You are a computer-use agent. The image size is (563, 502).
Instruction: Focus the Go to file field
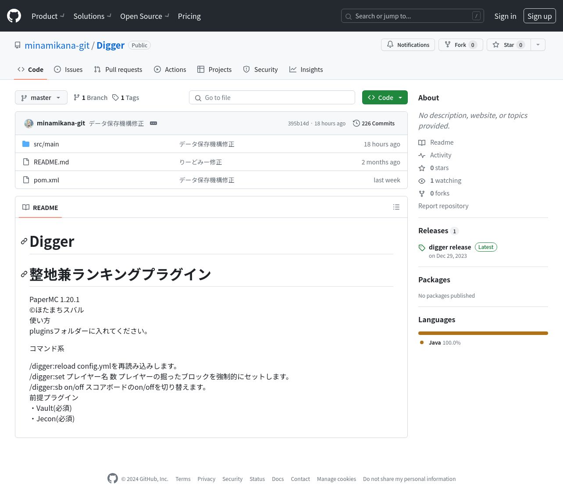[x=272, y=97]
